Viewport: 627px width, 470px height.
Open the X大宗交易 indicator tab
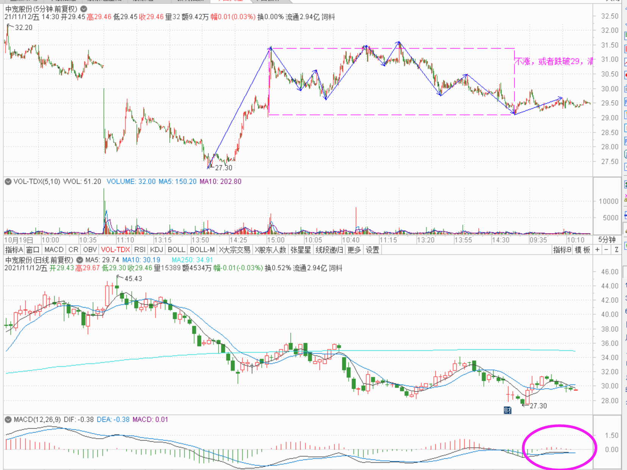pos(235,250)
